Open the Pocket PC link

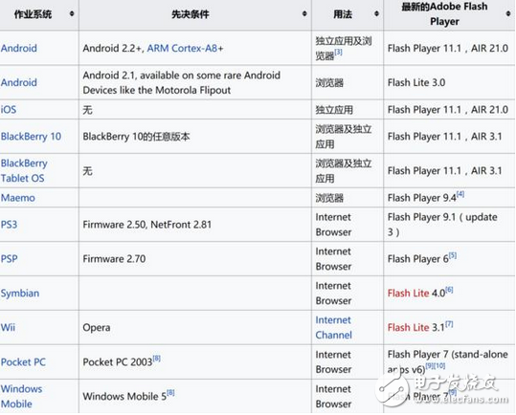tap(23, 362)
